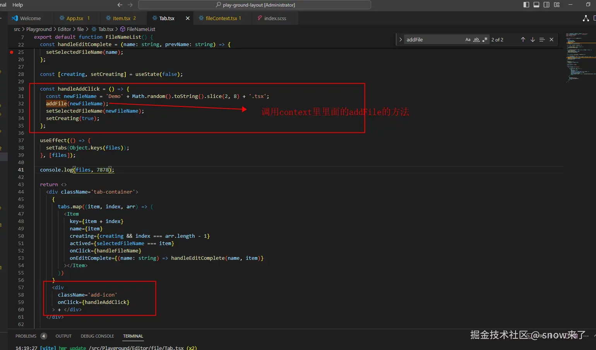Click className='tab-container' on line 44

click(x=98, y=192)
